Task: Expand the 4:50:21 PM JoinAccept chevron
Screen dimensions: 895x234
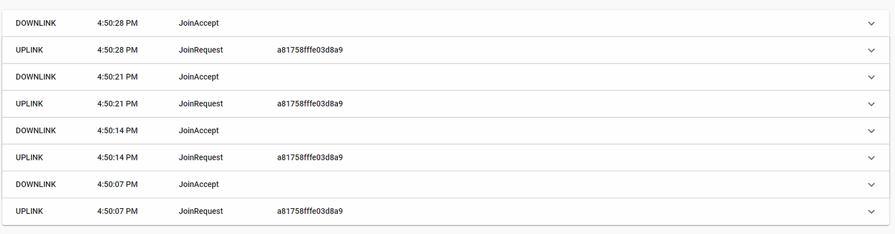Action: [x=871, y=77]
